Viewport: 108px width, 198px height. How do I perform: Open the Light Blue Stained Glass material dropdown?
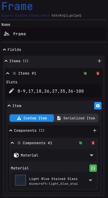pos(54,180)
